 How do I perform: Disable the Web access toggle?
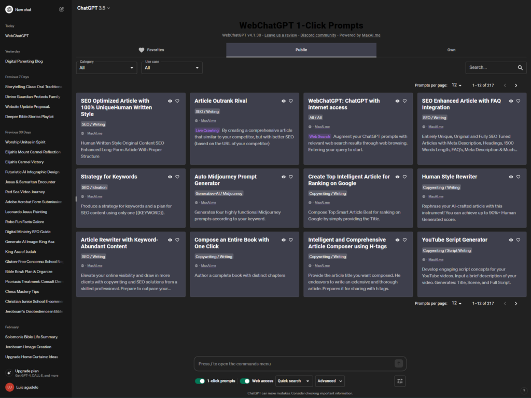245,381
